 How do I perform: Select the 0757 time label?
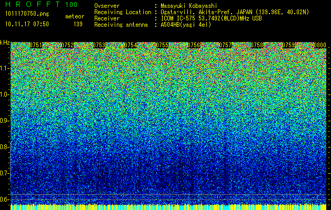click(x=225, y=45)
